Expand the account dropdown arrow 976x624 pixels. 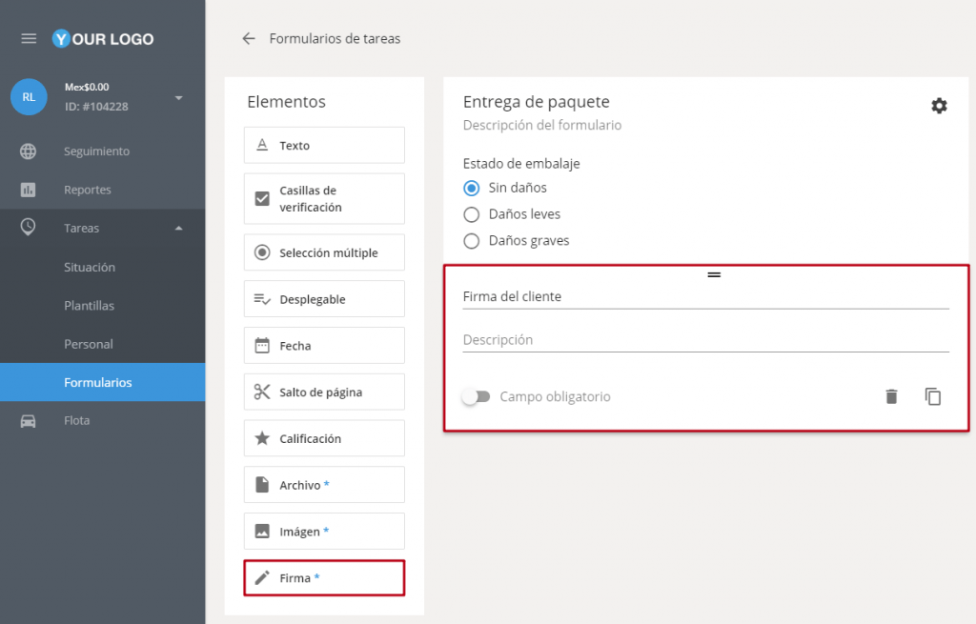click(x=178, y=97)
